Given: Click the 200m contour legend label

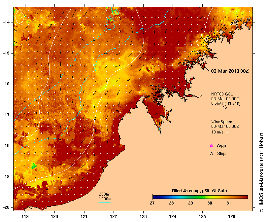Looking at the screenshot, I should [104, 194].
